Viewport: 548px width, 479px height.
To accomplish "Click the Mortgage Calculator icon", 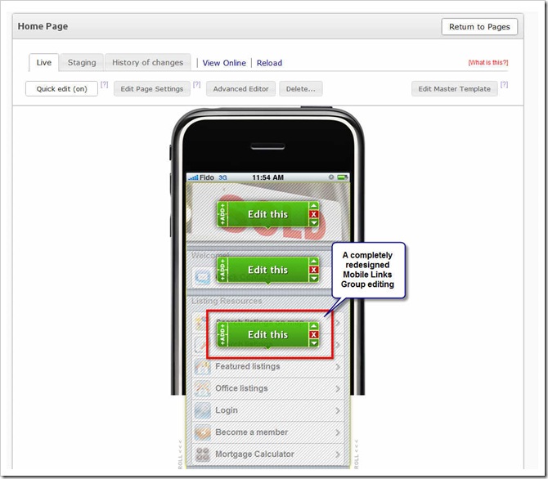I will coord(201,454).
